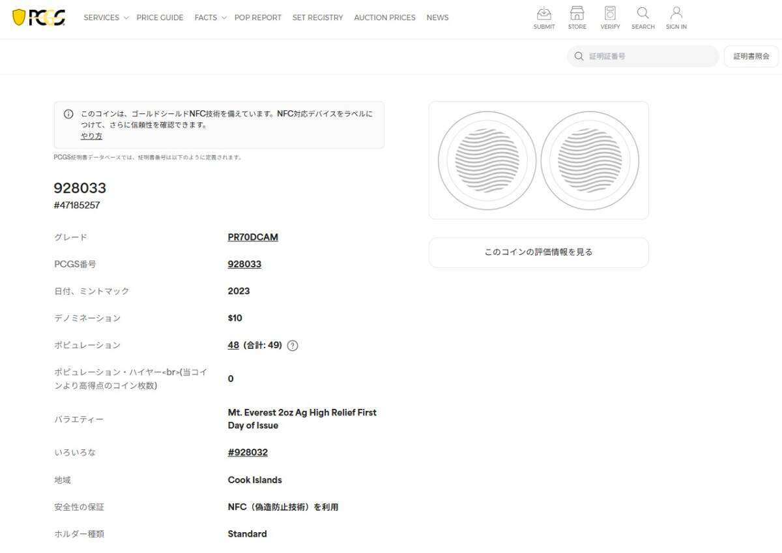782x553 pixels.
Task: Click the 証明証番号 search input field
Action: (x=643, y=57)
